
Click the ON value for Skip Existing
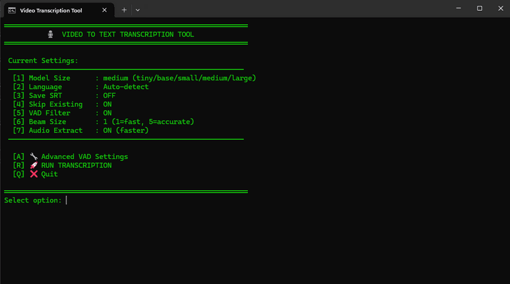point(107,104)
